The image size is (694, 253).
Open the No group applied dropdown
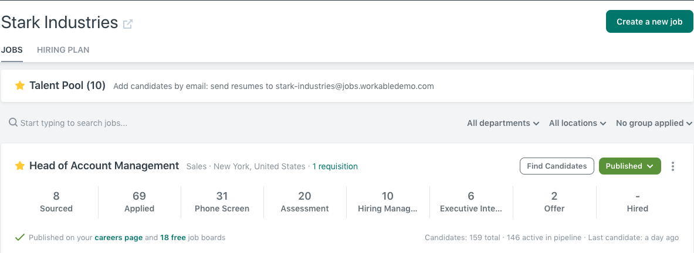(654, 123)
